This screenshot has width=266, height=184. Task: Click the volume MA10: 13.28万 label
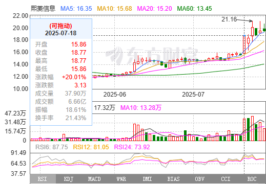point(141,108)
